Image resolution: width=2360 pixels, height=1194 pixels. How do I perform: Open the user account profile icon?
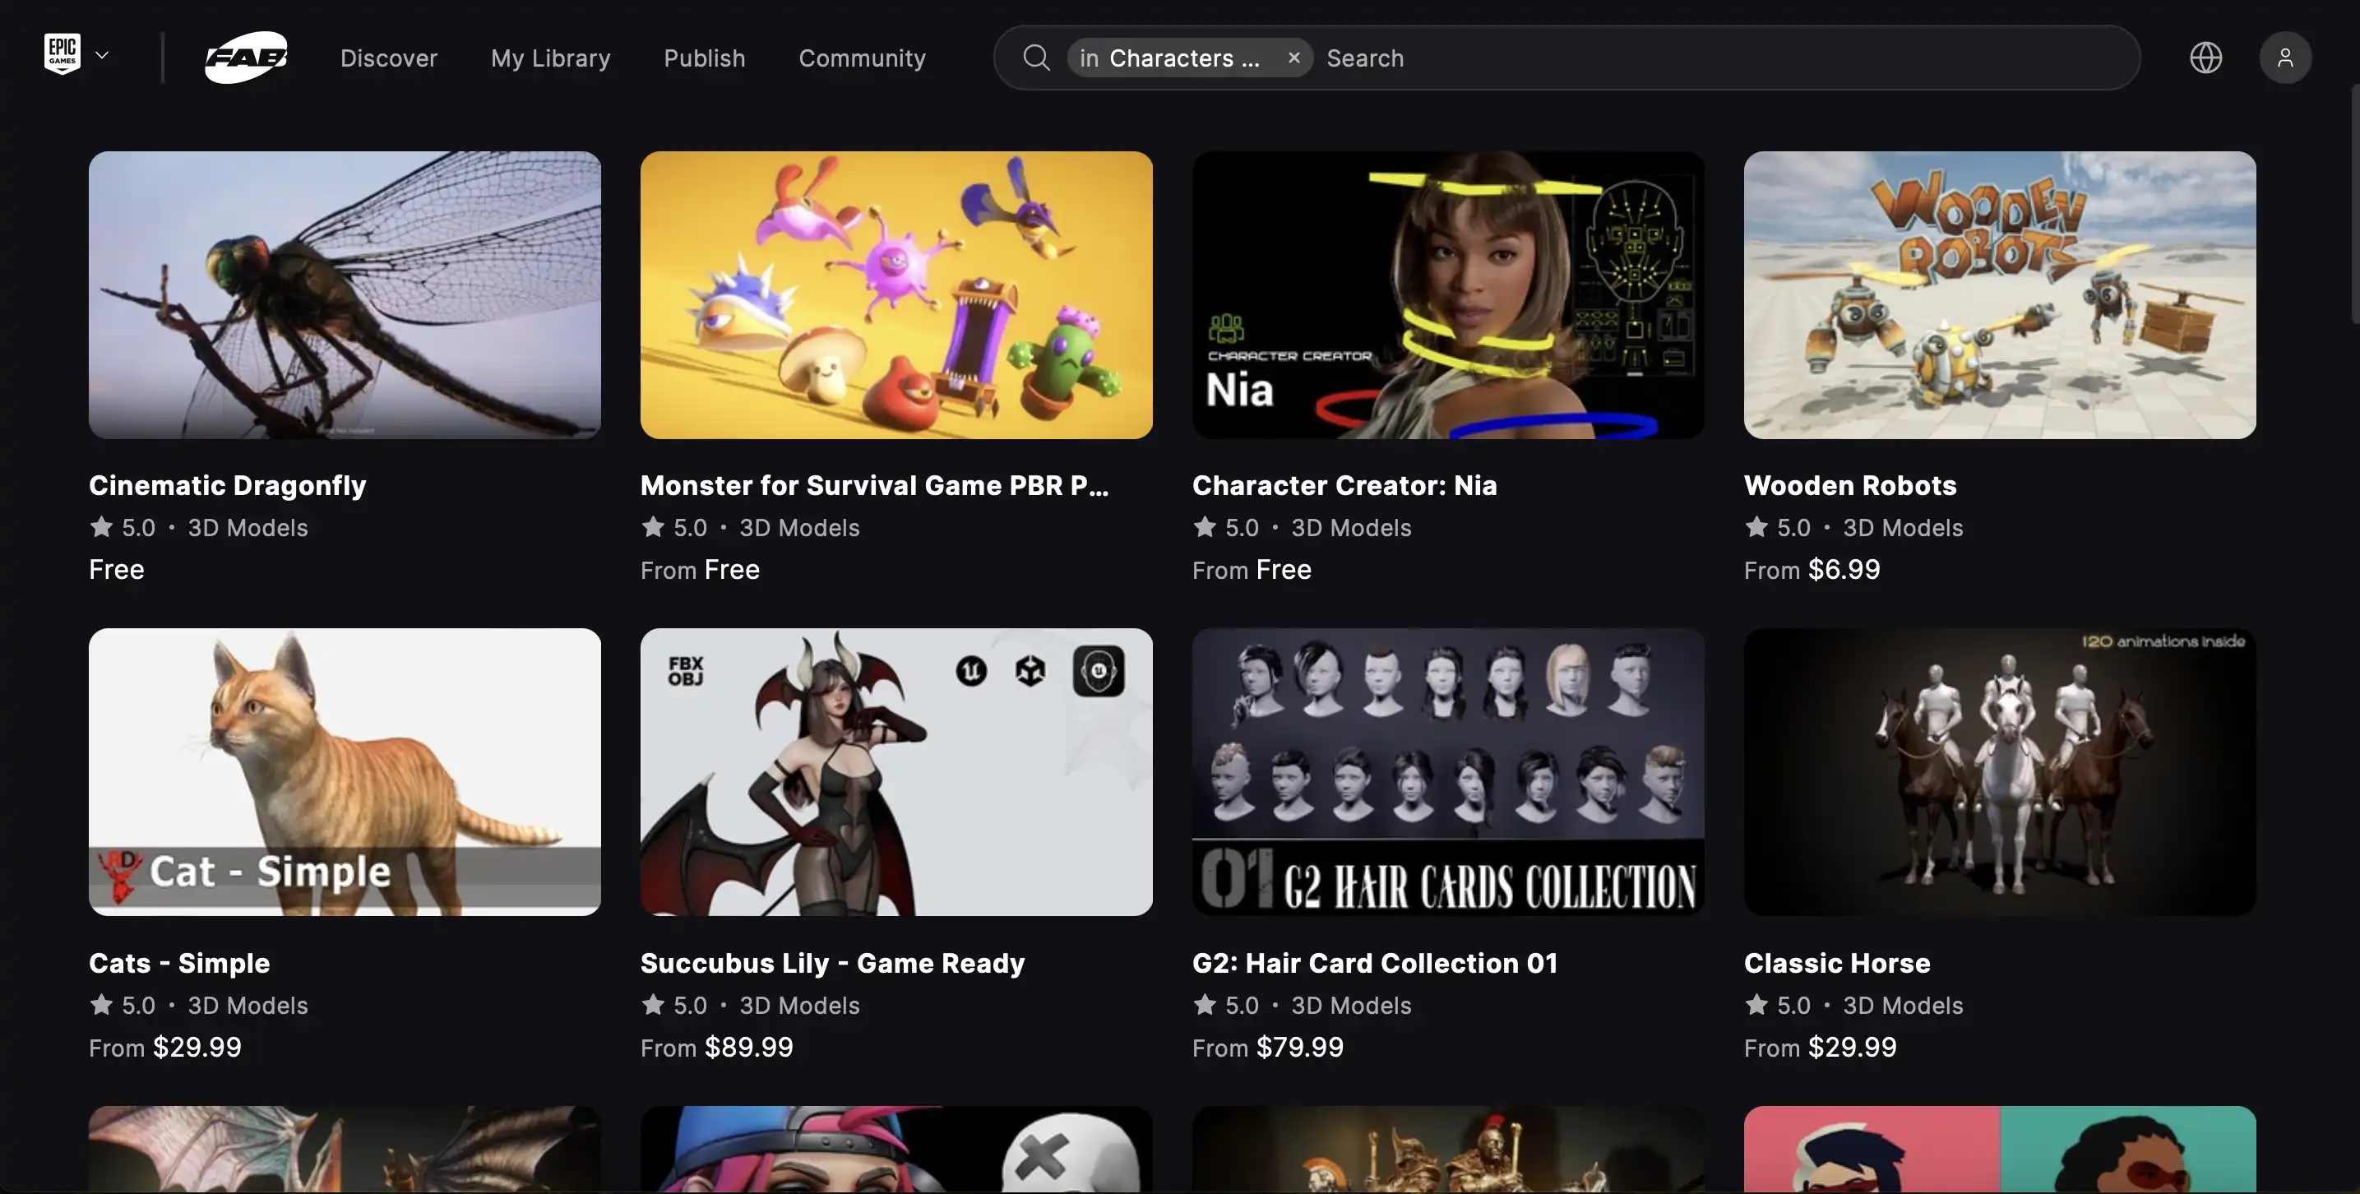pyautogui.click(x=2286, y=58)
